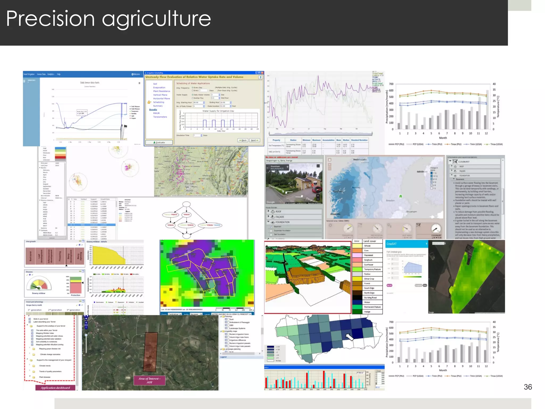
Task: Click the Cloudburst icon in recommendations panel
Action: tap(455, 162)
